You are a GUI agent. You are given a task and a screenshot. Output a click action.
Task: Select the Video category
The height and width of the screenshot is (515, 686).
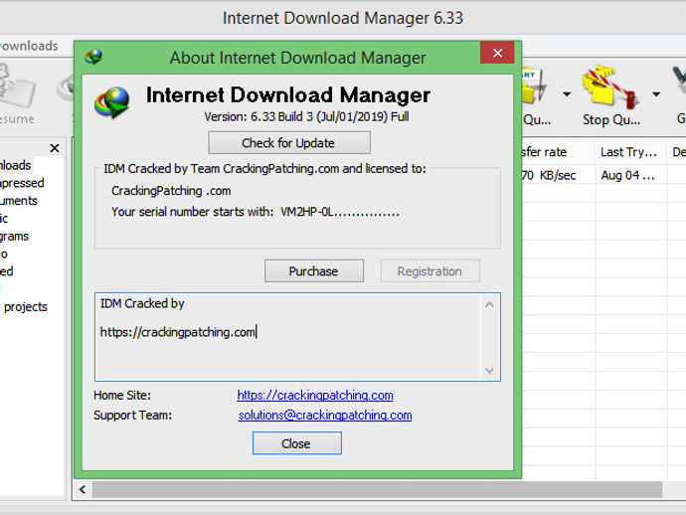4,254
